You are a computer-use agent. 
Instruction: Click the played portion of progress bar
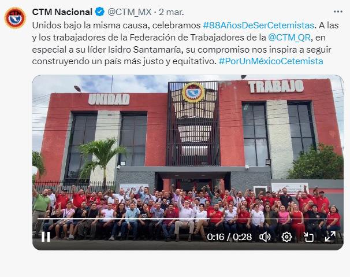point(124,219)
